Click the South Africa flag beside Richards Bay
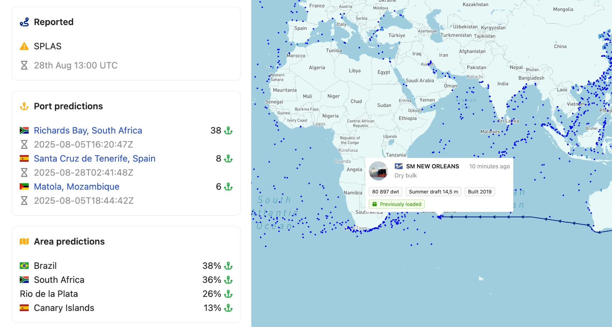 coord(24,130)
